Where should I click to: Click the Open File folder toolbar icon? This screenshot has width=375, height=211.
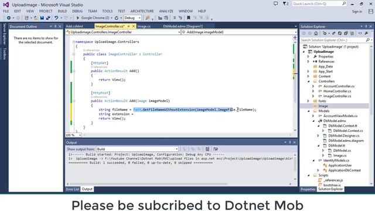pyautogui.click(x=36, y=18)
